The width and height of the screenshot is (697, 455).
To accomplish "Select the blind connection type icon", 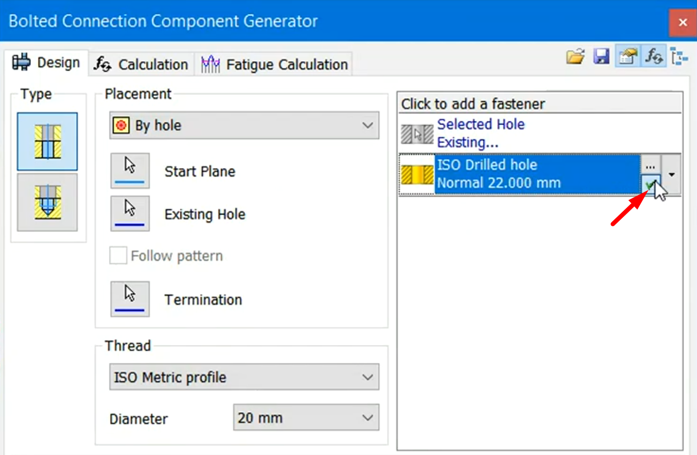I will pos(47,202).
